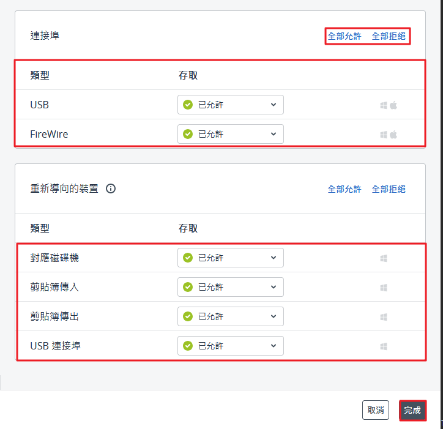Click the Apple icon in the USB row
Screen dimensions: 443x429
pyautogui.click(x=393, y=105)
